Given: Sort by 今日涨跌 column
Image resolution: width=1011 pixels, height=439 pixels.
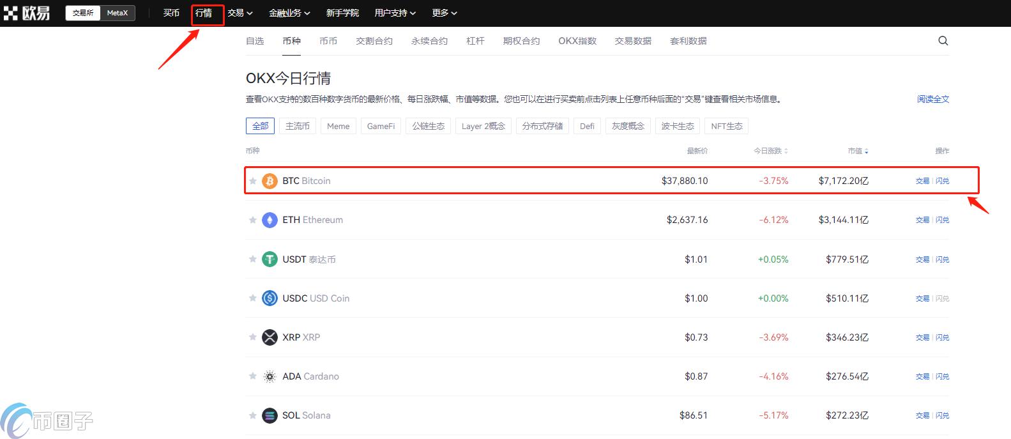Looking at the screenshot, I should 771,151.
